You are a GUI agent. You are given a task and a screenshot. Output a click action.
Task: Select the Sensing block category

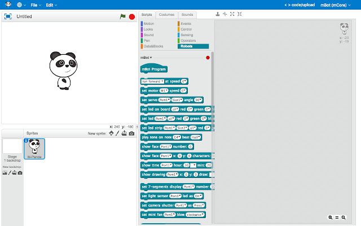click(186, 35)
